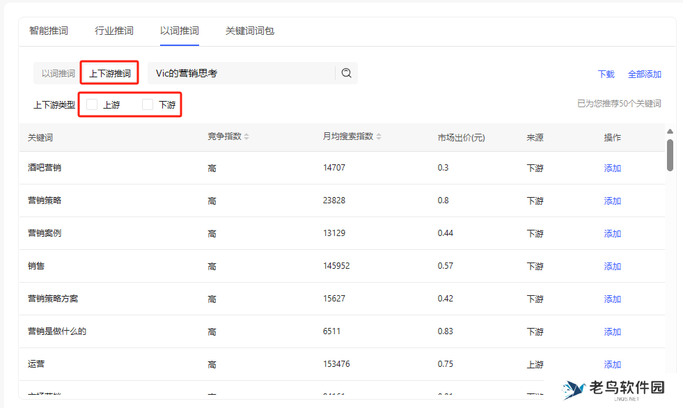Screen dimensions: 683x408
Task: Switch to 智能推词 tab
Action: point(49,31)
